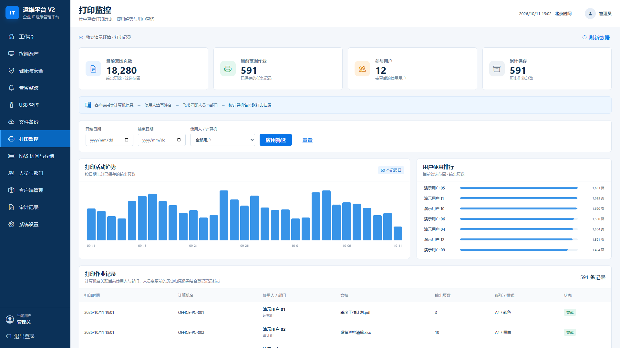This screenshot has height=348, width=620.
Task: Click the 文件备份 cloud icon
Action: pyautogui.click(x=11, y=122)
